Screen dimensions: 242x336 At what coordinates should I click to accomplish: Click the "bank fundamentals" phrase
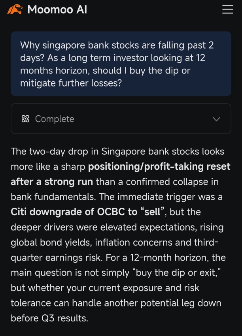click(x=53, y=197)
